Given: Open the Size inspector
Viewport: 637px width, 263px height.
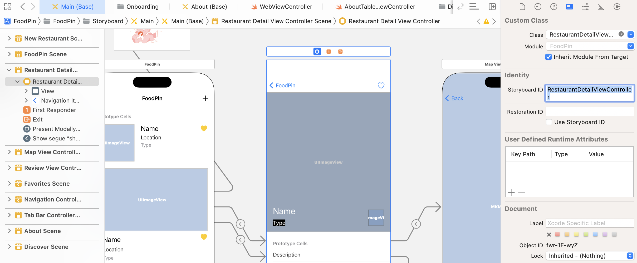Looking at the screenshot, I should pos(601,7).
